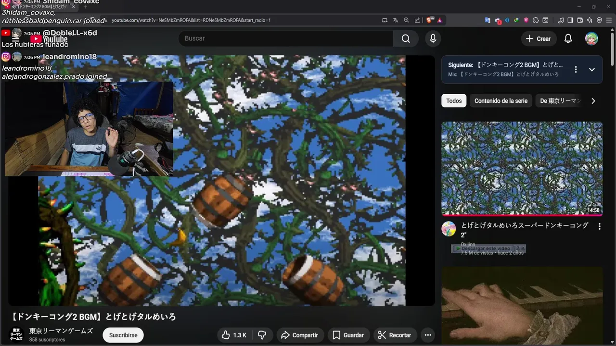Open 東京リーマンゲームズ channel name link
The image size is (616, 346).
tap(61, 331)
